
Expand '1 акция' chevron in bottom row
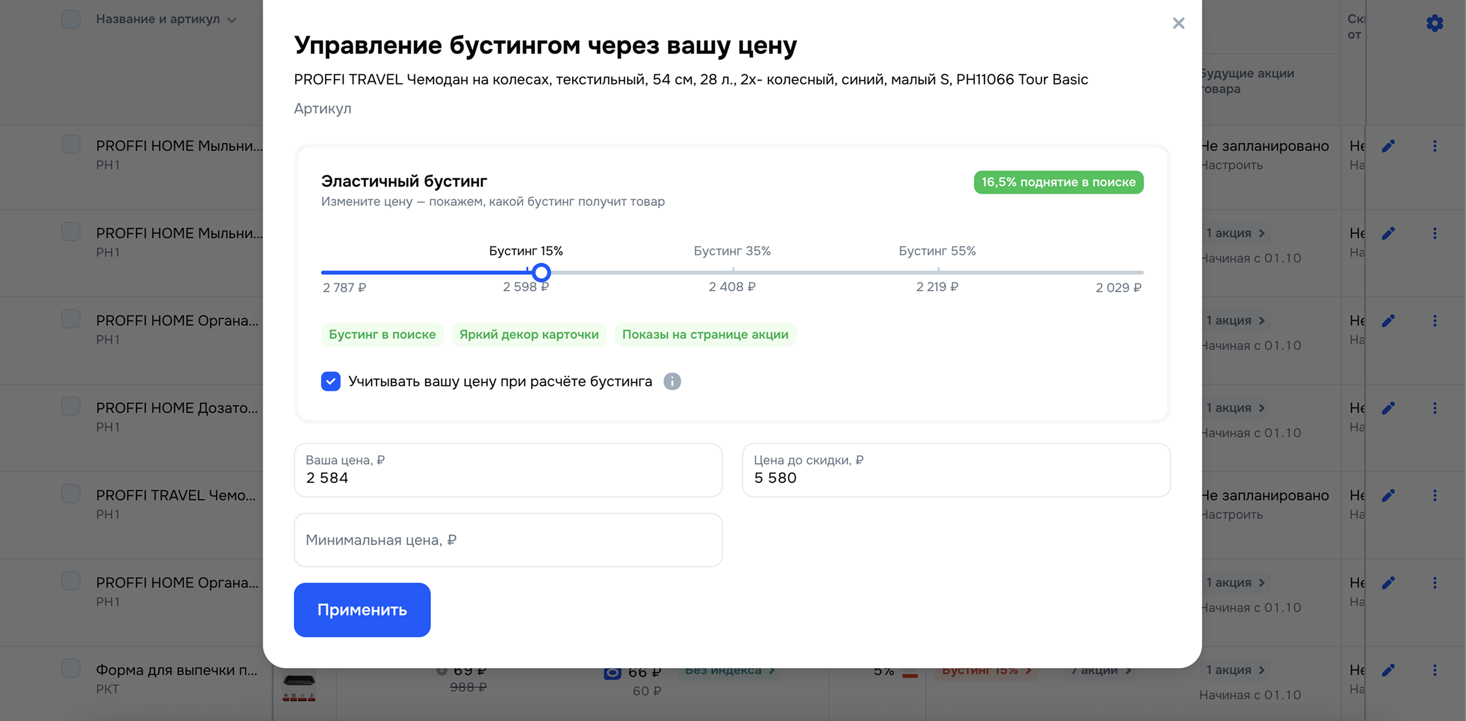1262,670
